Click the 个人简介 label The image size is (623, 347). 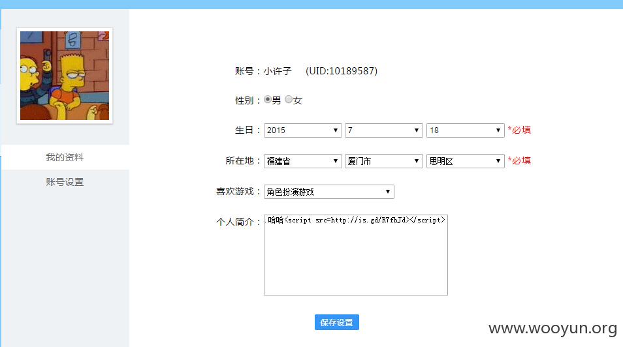tap(238, 222)
